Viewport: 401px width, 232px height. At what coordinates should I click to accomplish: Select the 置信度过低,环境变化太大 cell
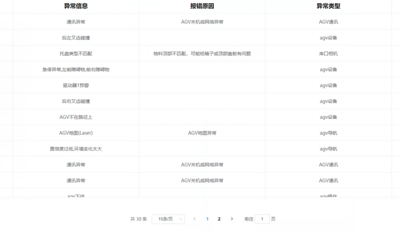pyautogui.click(x=76, y=149)
